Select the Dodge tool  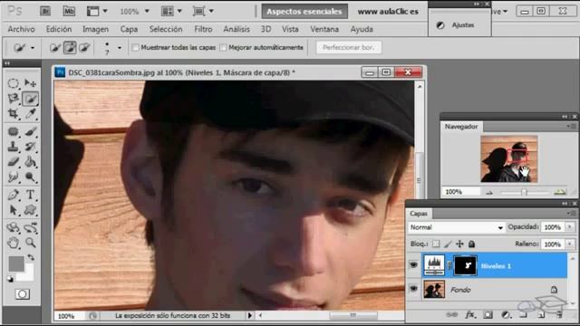[30, 177]
